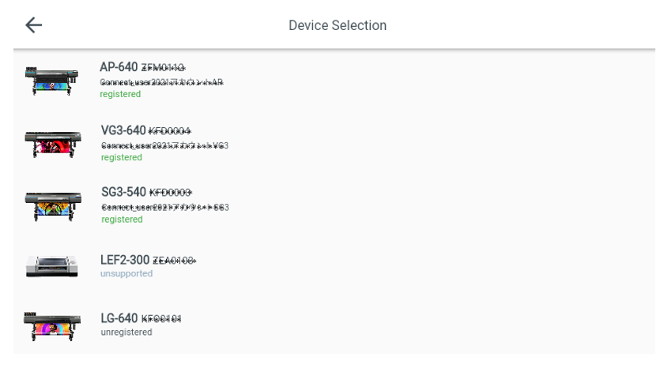Click the VG3-640 connect user description line
668x387 pixels.
pyautogui.click(x=165, y=145)
